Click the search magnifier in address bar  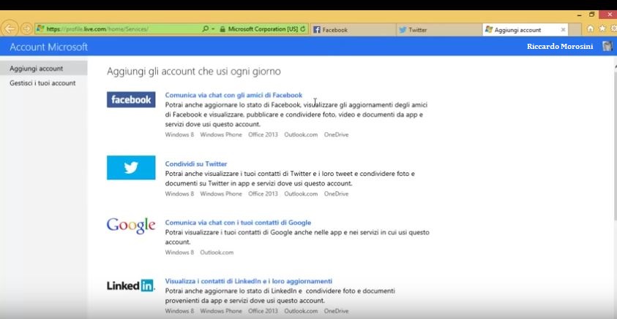205,28
